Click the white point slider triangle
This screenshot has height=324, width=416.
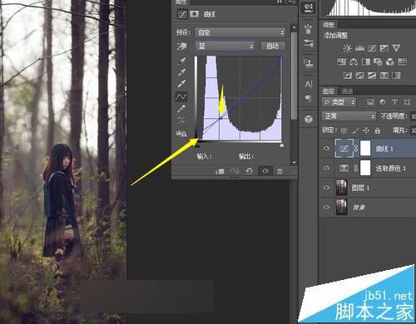point(281,145)
